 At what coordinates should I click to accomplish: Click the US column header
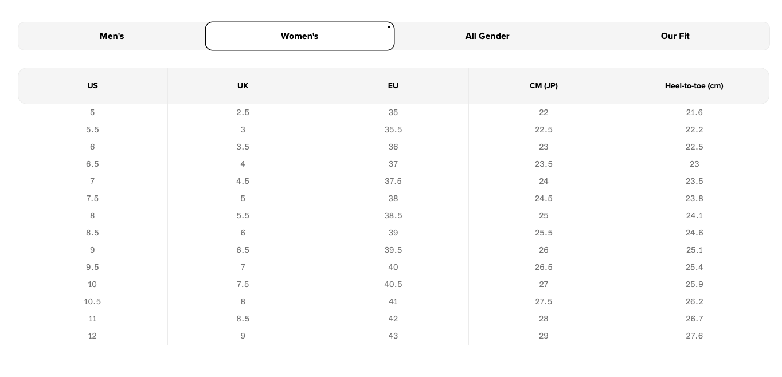coord(93,86)
